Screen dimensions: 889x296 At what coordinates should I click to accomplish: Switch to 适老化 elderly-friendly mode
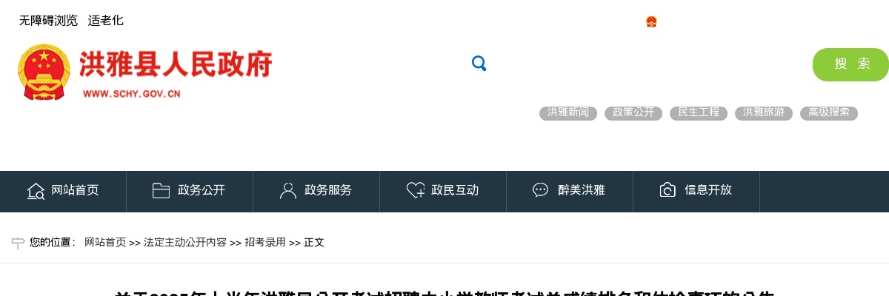106,21
